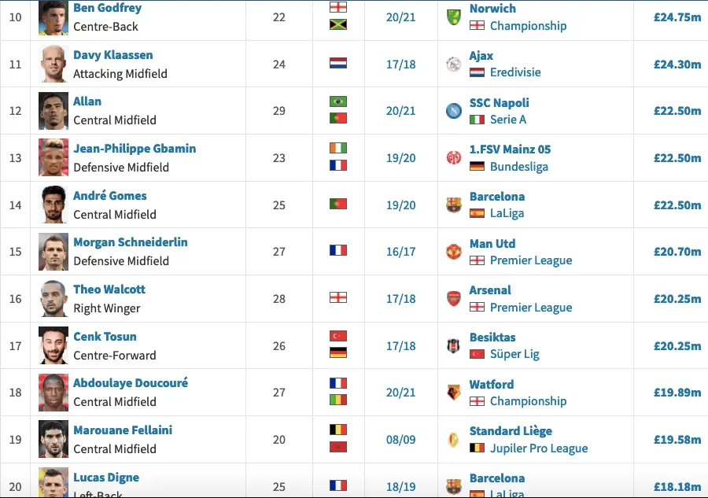Click the Arsenal club crest icon
The image size is (708, 498).
[454, 299]
